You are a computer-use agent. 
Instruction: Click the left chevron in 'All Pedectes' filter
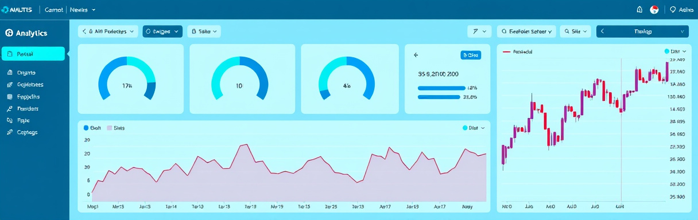[x=84, y=32]
